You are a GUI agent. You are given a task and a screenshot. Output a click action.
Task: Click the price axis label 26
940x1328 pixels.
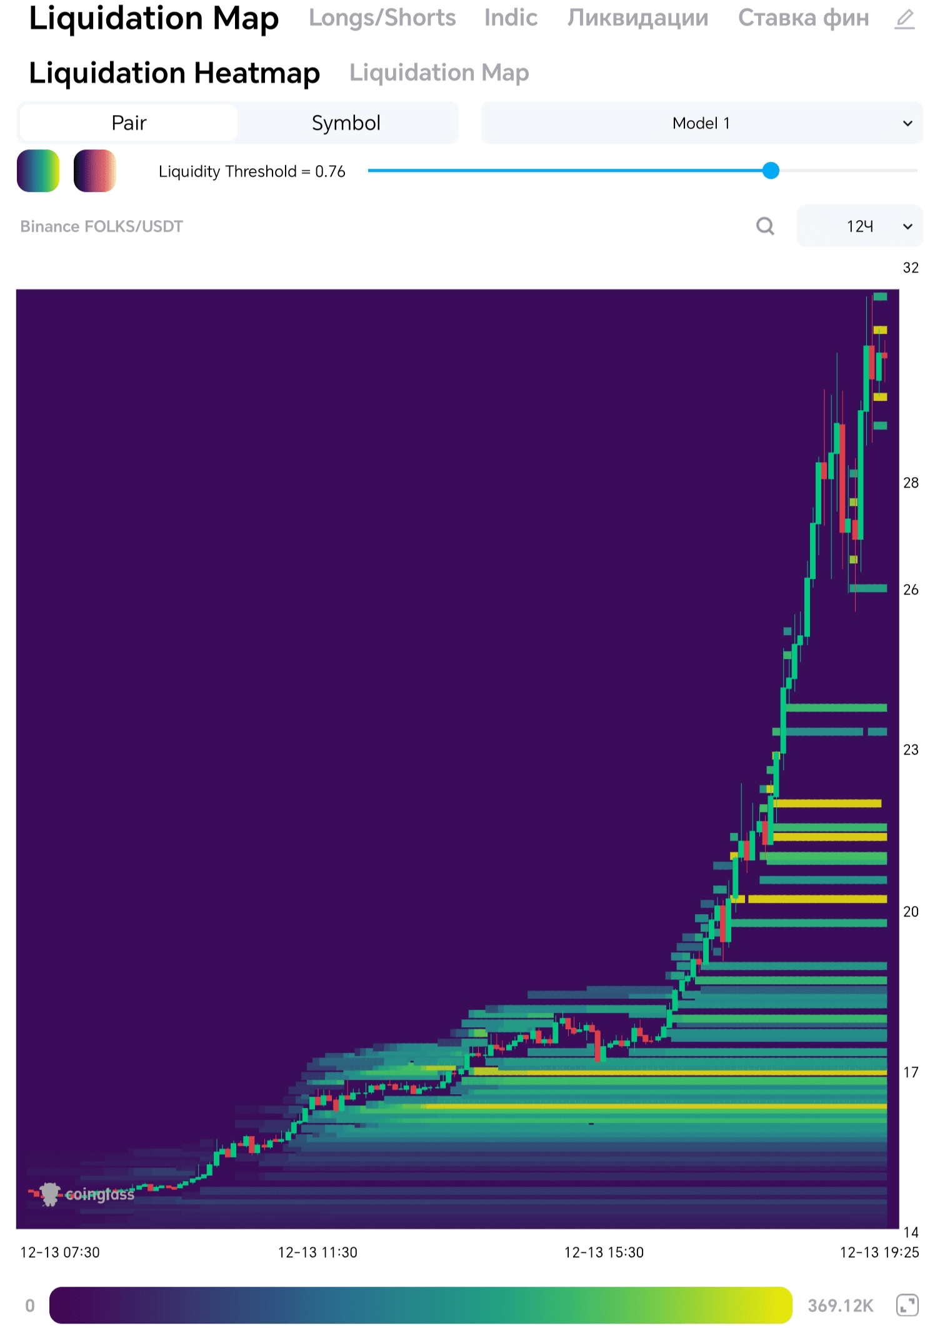click(911, 590)
